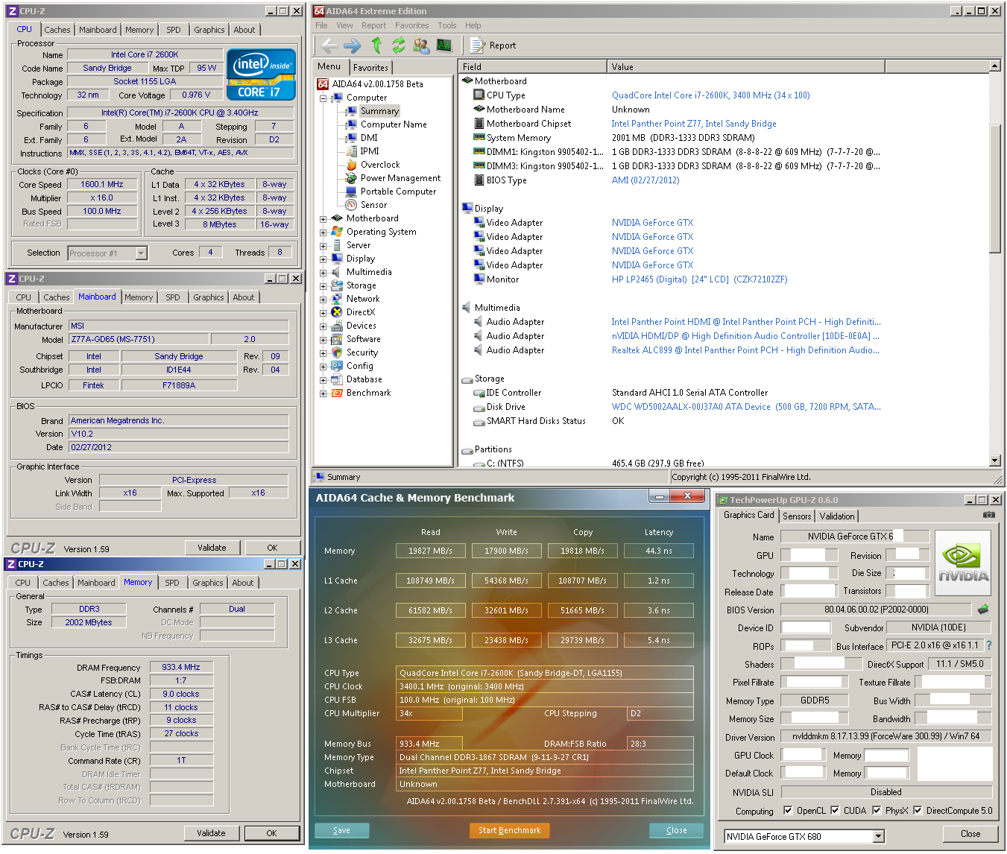
Task: Click the AIDA64 vertical scrollbar thumb
Action: point(994,188)
